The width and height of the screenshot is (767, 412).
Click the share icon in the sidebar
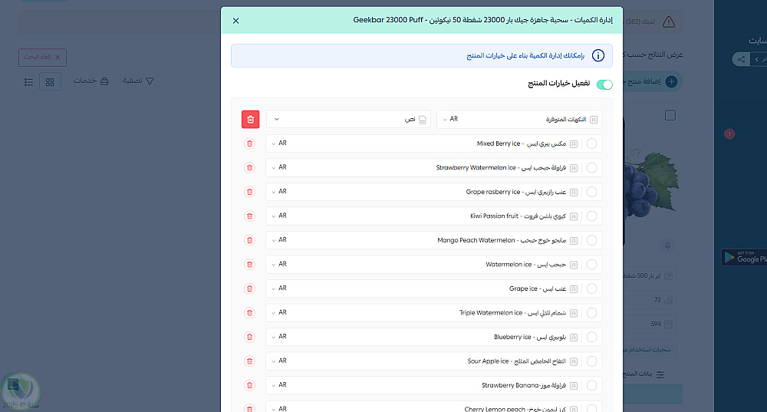742,59
